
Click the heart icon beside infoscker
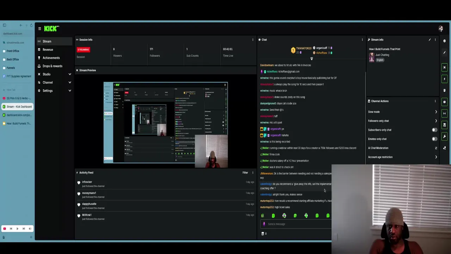tap(79, 183)
